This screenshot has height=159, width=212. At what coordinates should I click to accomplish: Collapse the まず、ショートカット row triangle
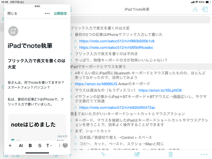click(x=71, y=131)
